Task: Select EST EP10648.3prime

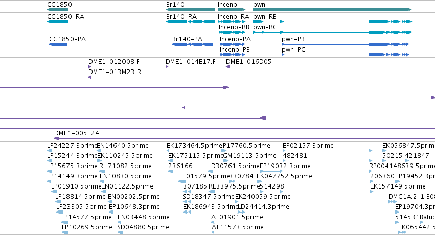Action: click(x=134, y=207)
